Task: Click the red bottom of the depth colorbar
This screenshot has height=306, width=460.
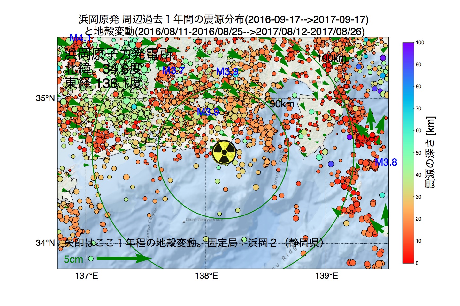Action: 409,260
